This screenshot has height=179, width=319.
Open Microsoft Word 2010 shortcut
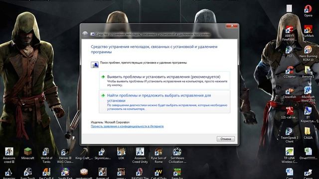click(308, 94)
